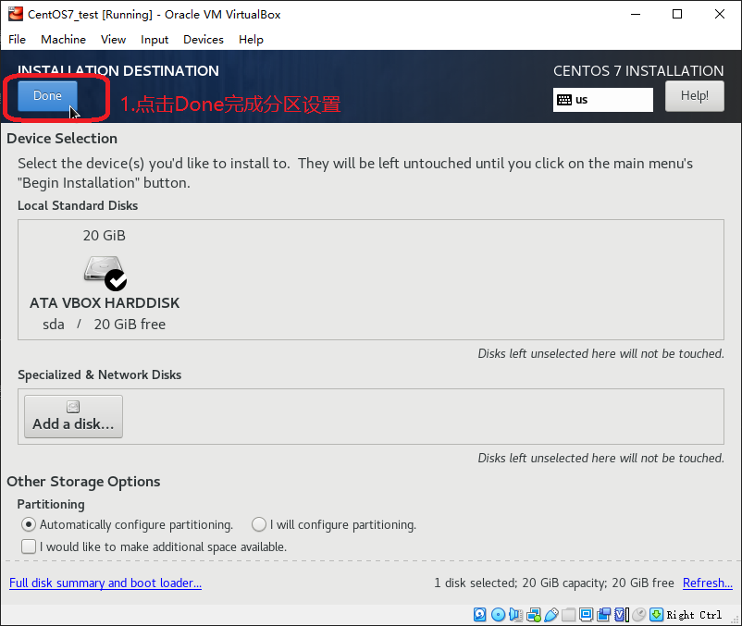
Task: Select Automatically configure partitioning
Action: [x=29, y=524]
